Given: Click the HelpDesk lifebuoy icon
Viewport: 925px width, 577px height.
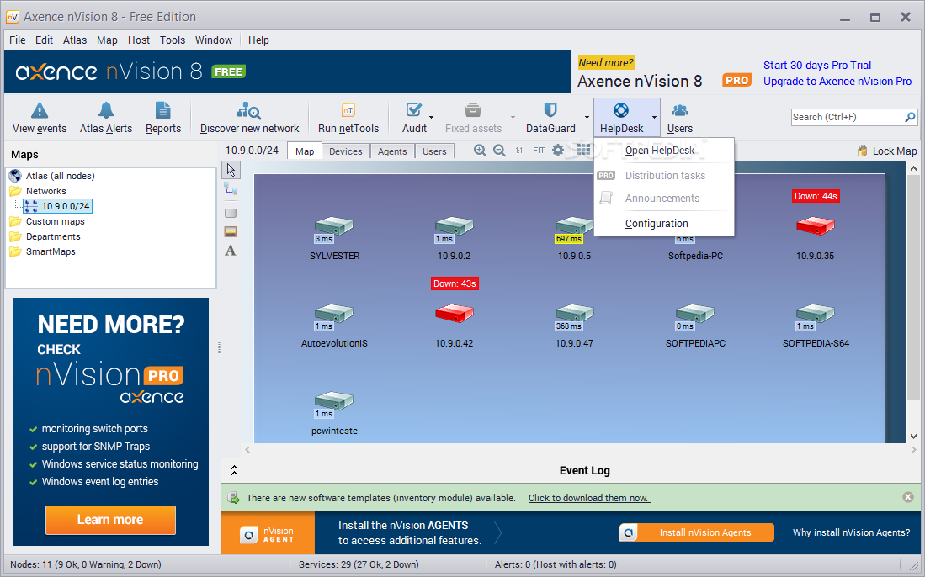Looking at the screenshot, I should point(620,110).
